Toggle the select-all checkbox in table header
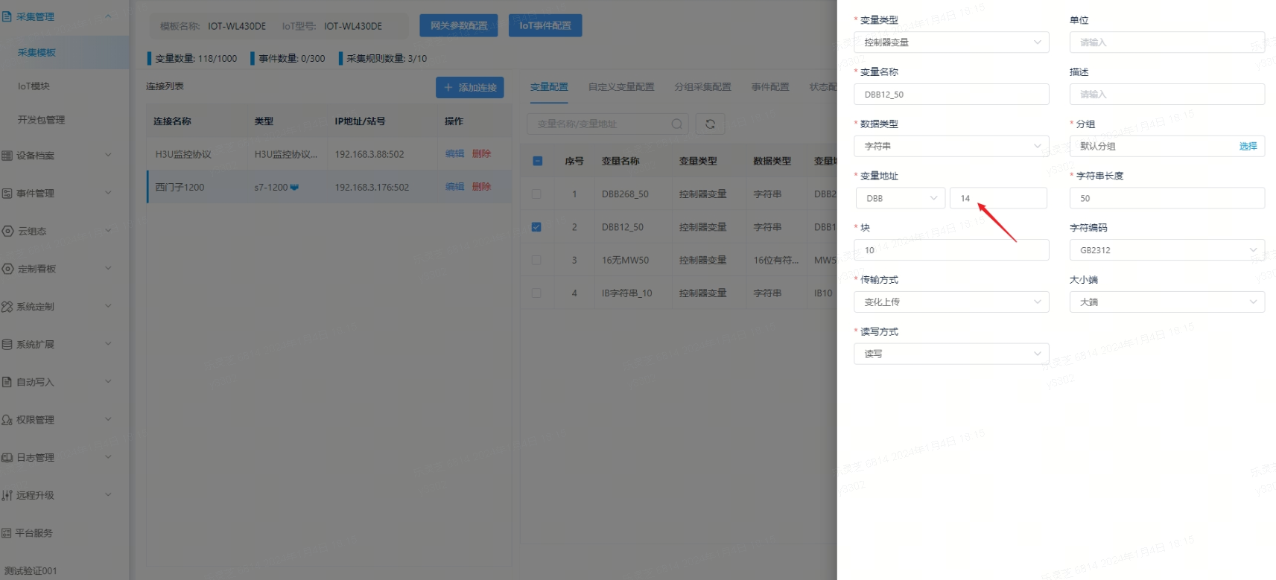 pyautogui.click(x=537, y=162)
